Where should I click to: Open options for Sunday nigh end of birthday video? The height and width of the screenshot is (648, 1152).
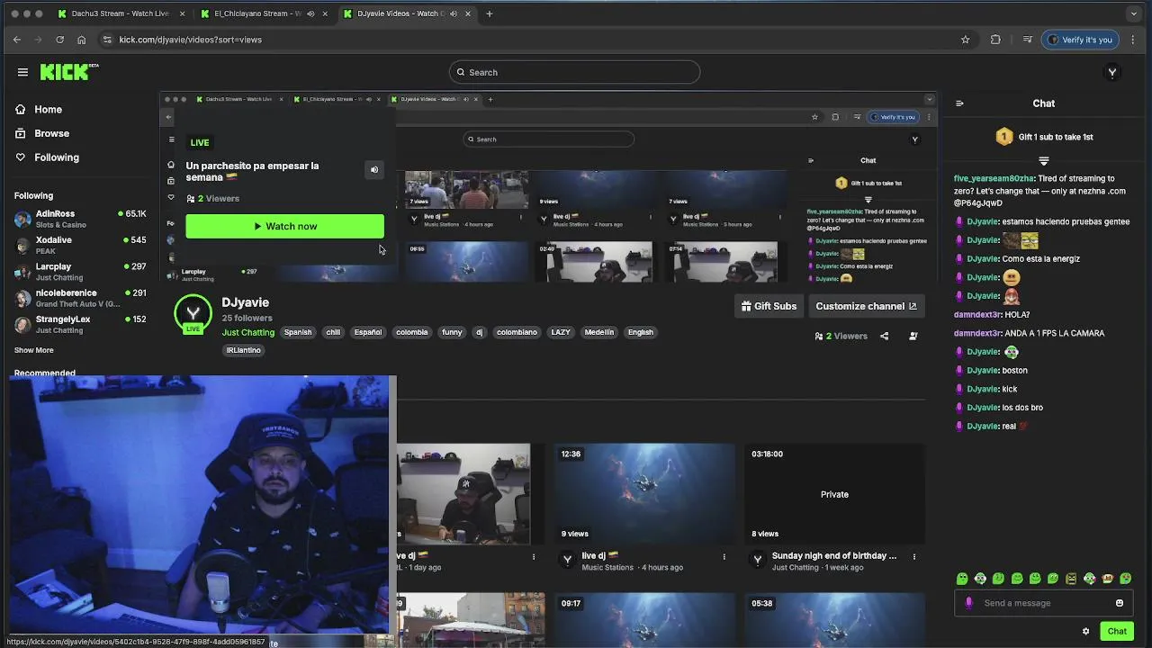(x=914, y=556)
